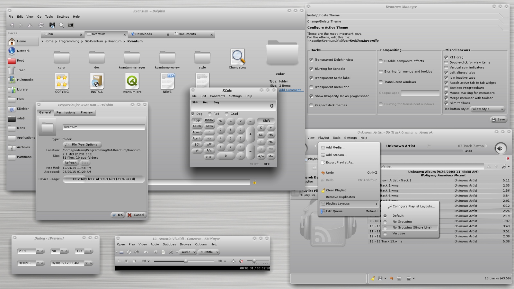Check Disable composite effects
Viewport: 514px width, 289px height.
click(381, 61)
